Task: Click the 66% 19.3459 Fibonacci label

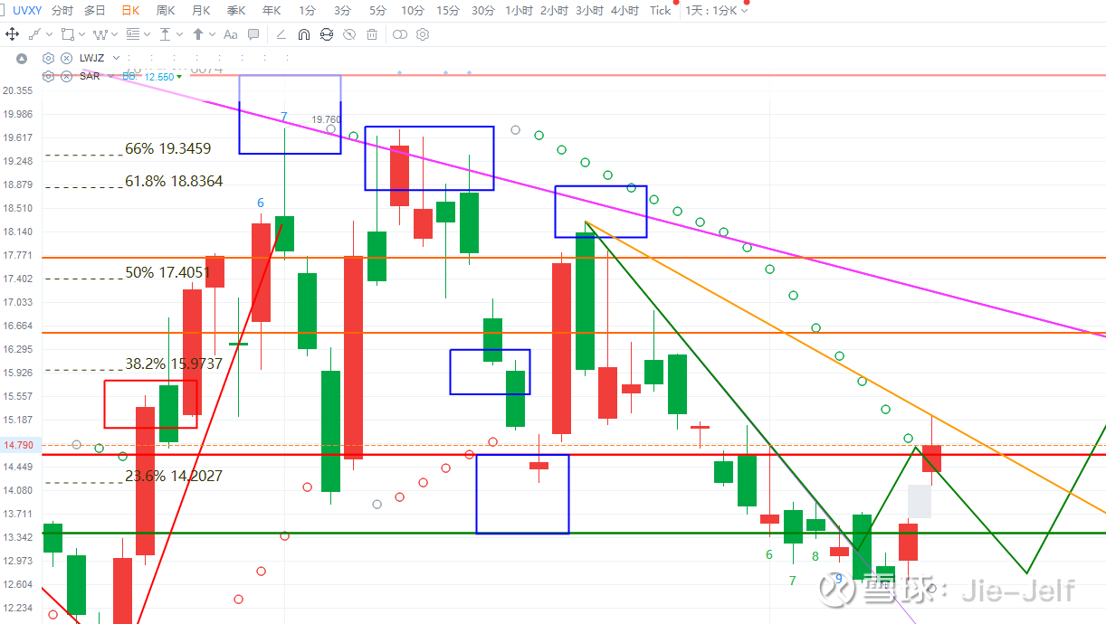Action: point(167,148)
